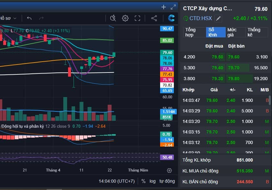Click the Tổng KL khớp 851.000 value
The image size is (272, 190).
click(245, 160)
